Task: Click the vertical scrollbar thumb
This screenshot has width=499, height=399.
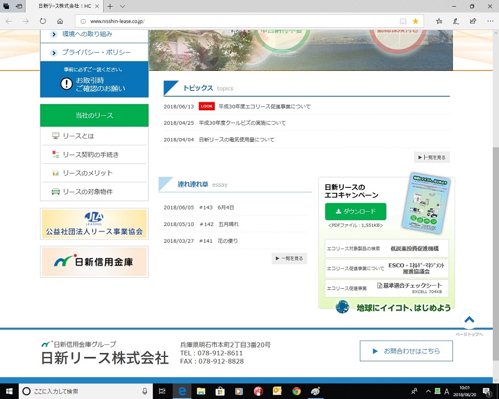Action: [x=496, y=254]
